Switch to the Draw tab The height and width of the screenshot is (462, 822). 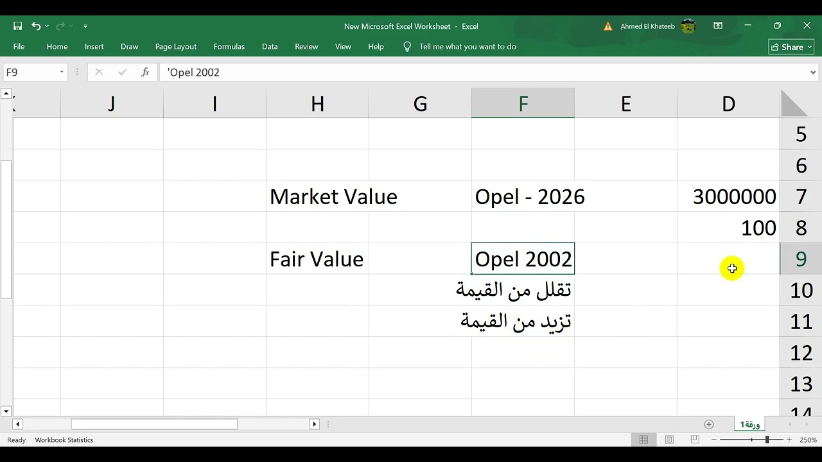[130, 47]
